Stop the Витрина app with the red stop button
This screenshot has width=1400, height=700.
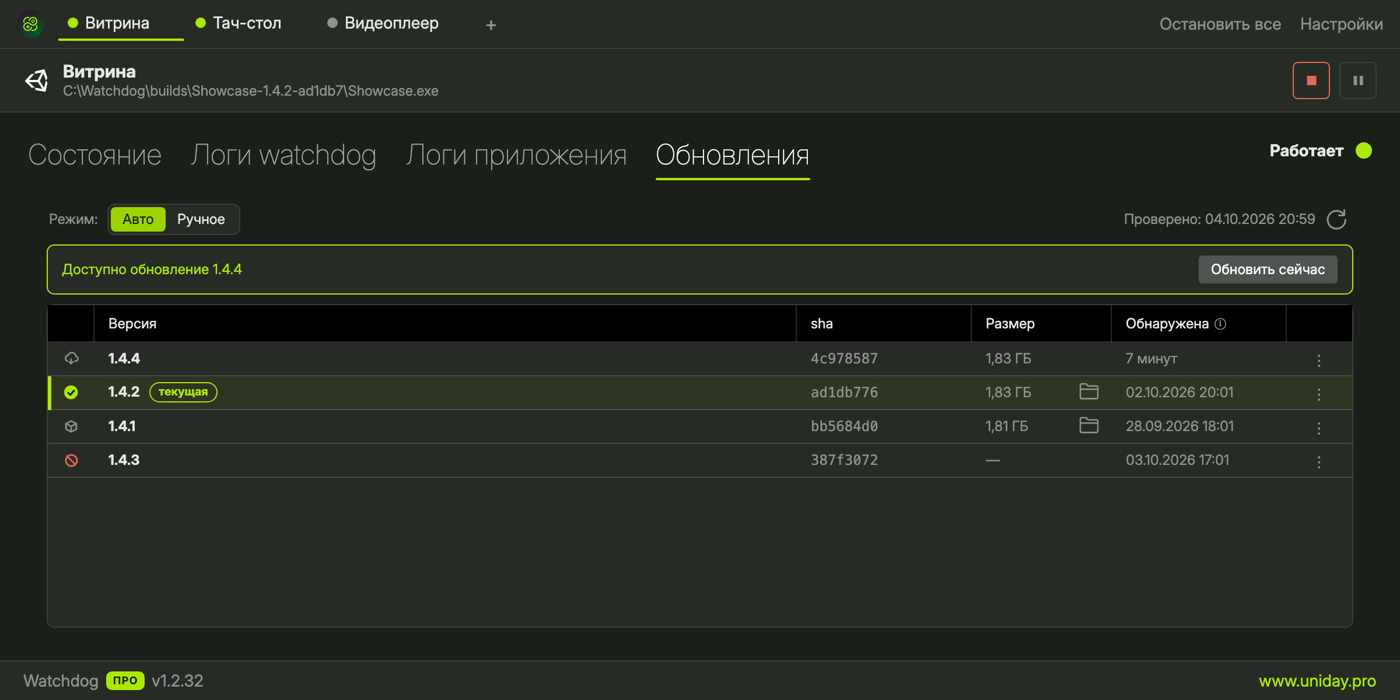[x=1311, y=80]
